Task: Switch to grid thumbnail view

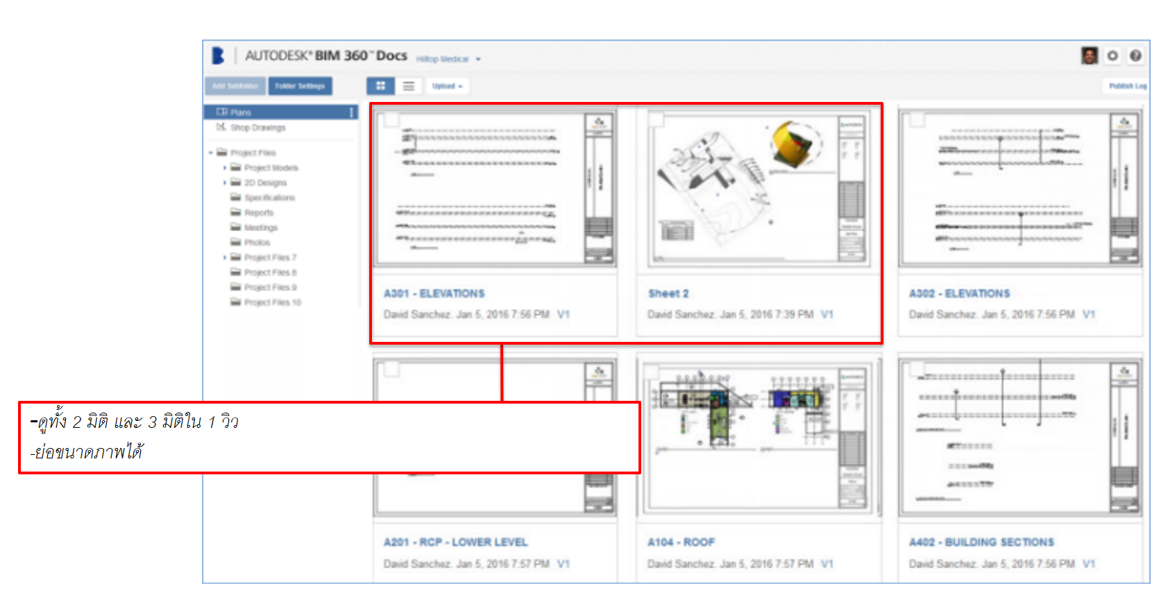Action: 380,86
